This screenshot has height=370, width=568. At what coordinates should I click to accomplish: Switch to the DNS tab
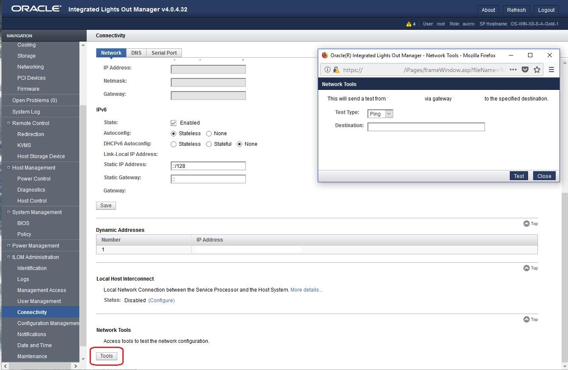136,53
